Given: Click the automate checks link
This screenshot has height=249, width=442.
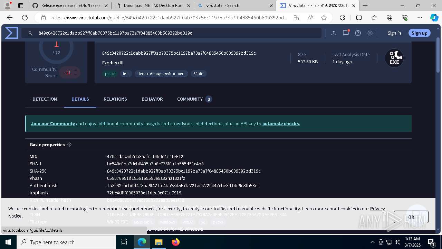Looking at the screenshot, I should tap(281, 123).
